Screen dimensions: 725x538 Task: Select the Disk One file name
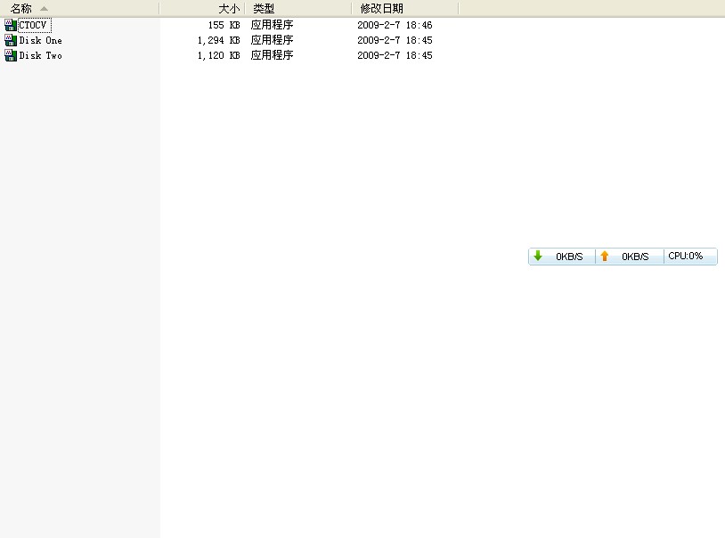41,40
